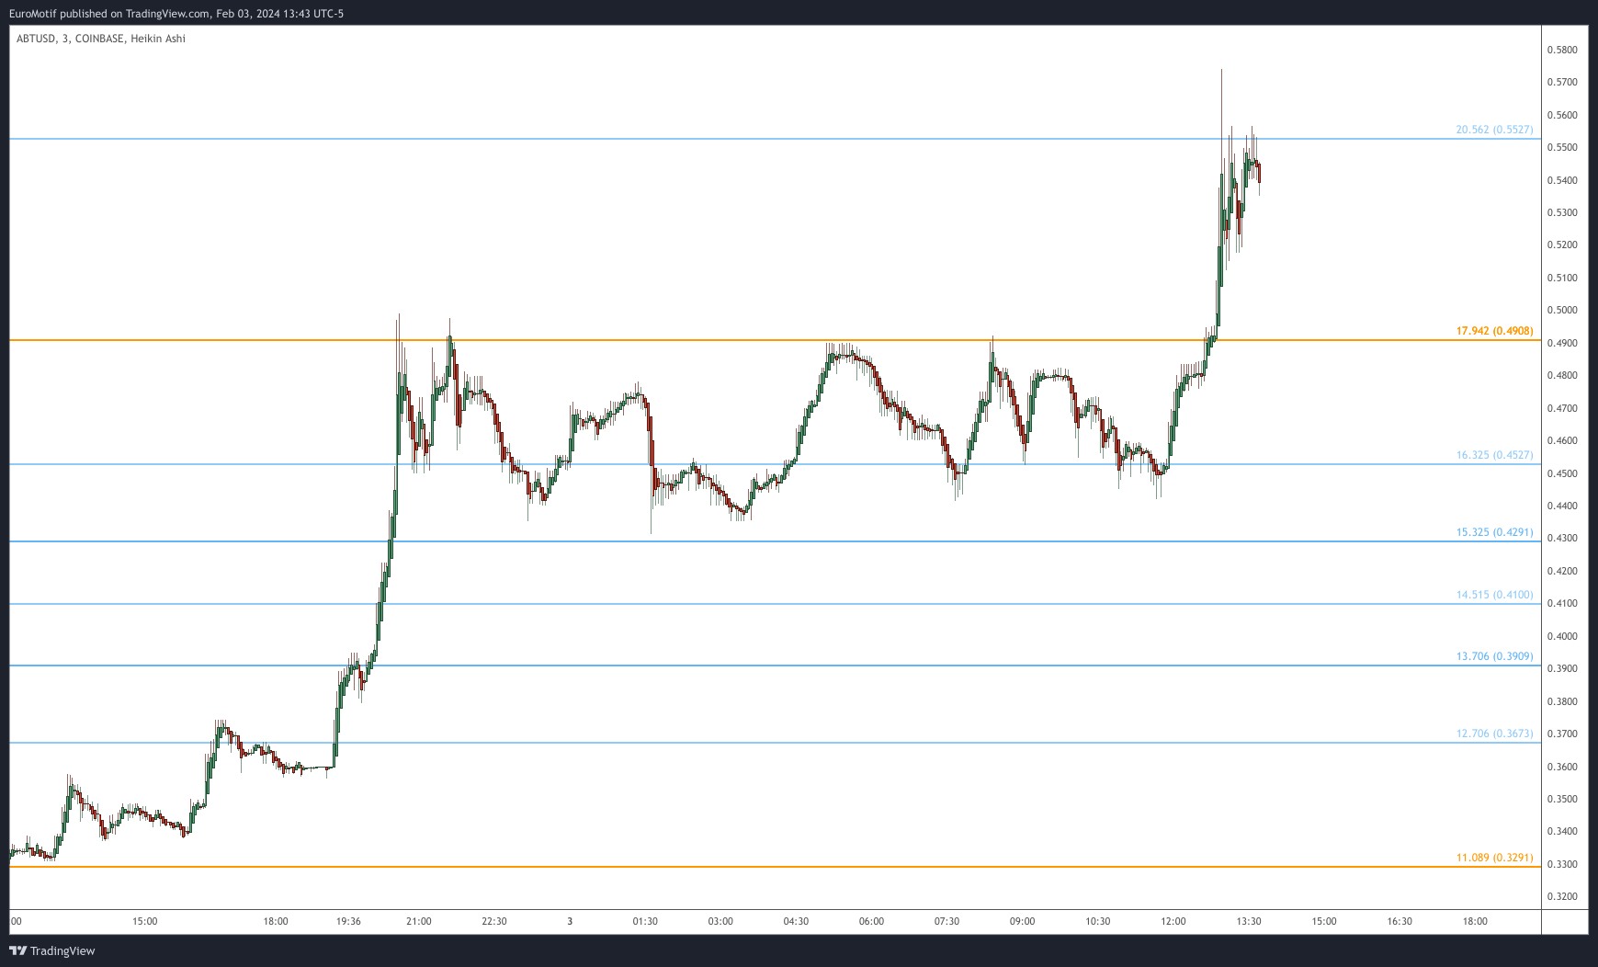Click the 0.5500 price axis value
Screen dimensions: 1598x967
click(1562, 147)
